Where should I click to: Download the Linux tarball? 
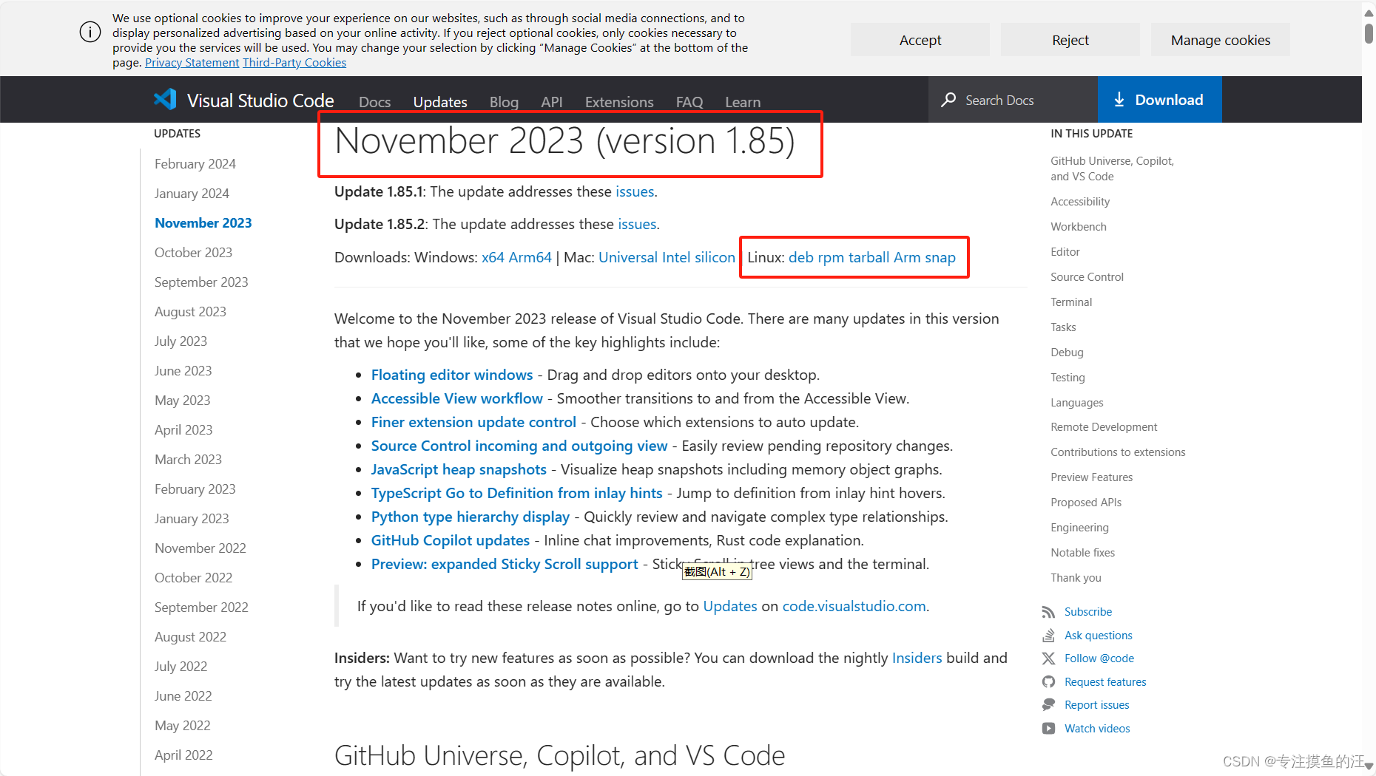point(869,257)
